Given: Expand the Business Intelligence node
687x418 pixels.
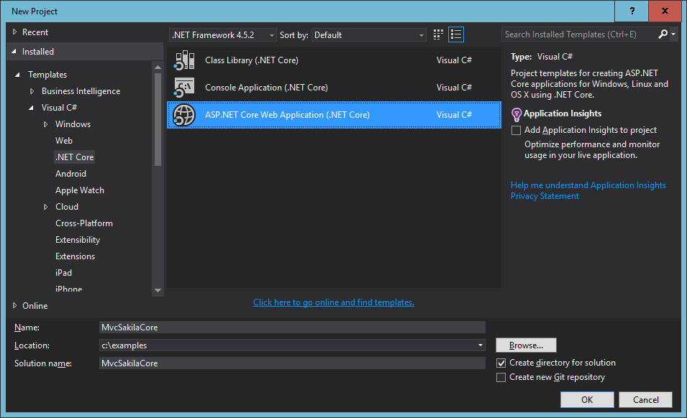Looking at the screenshot, I should pos(32,91).
